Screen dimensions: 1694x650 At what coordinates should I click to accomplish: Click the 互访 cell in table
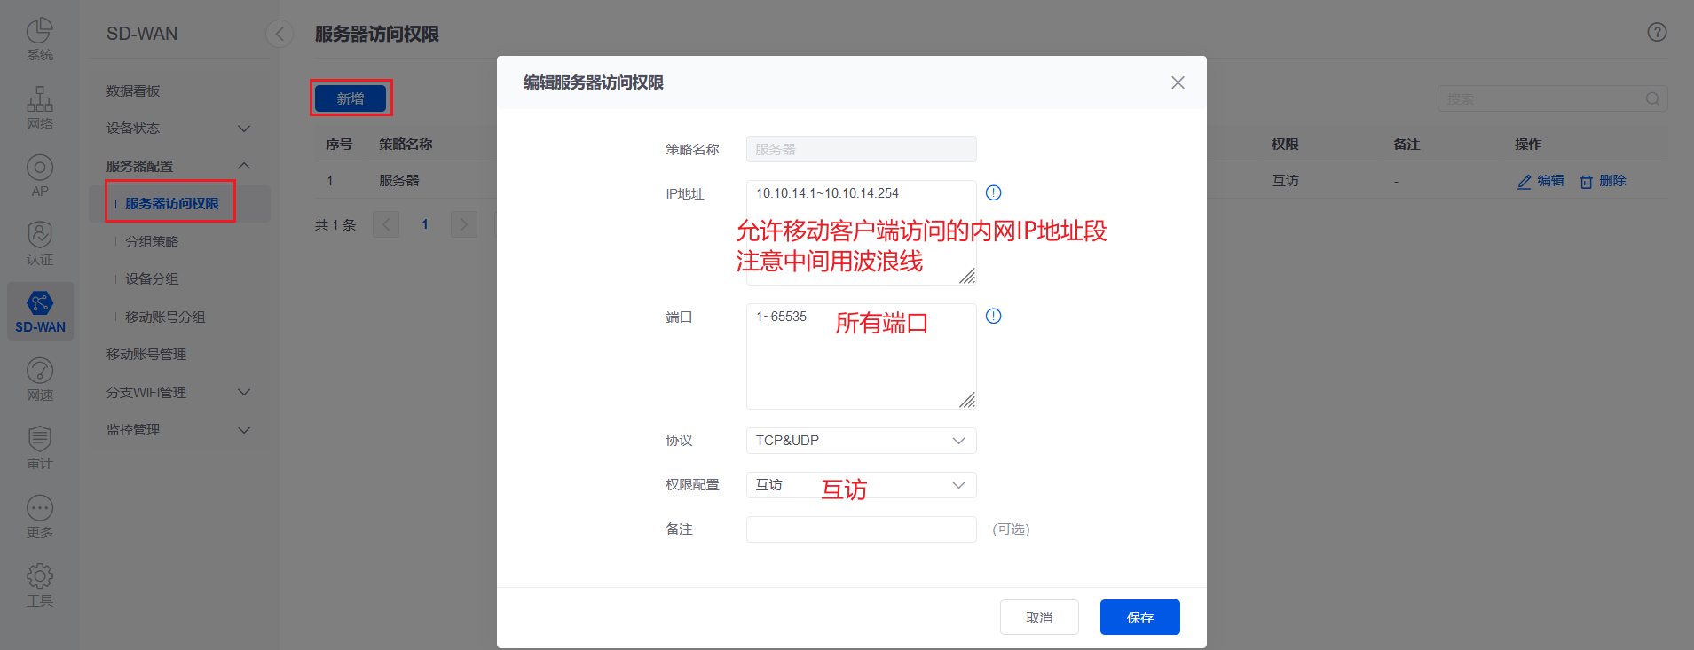click(x=1285, y=181)
